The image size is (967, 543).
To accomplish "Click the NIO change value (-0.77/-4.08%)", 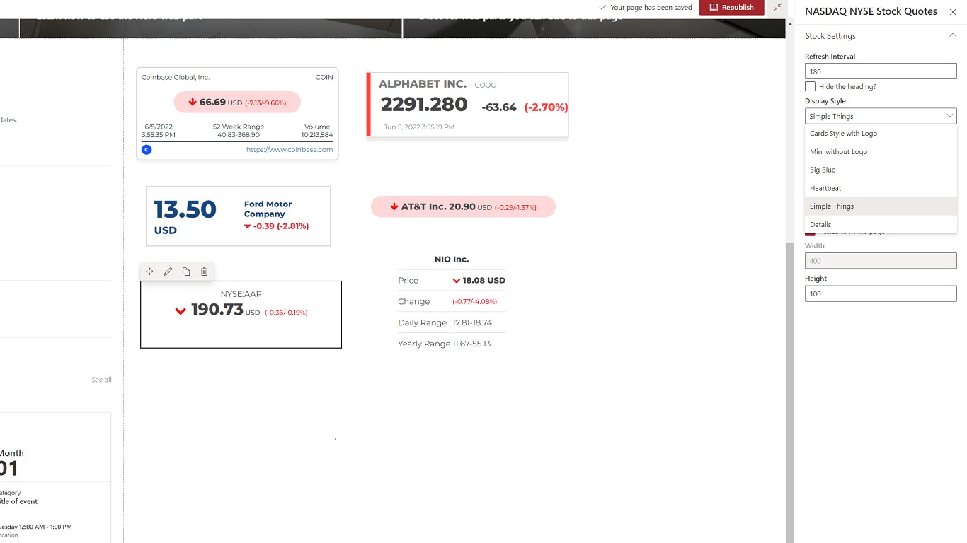I will (x=475, y=302).
